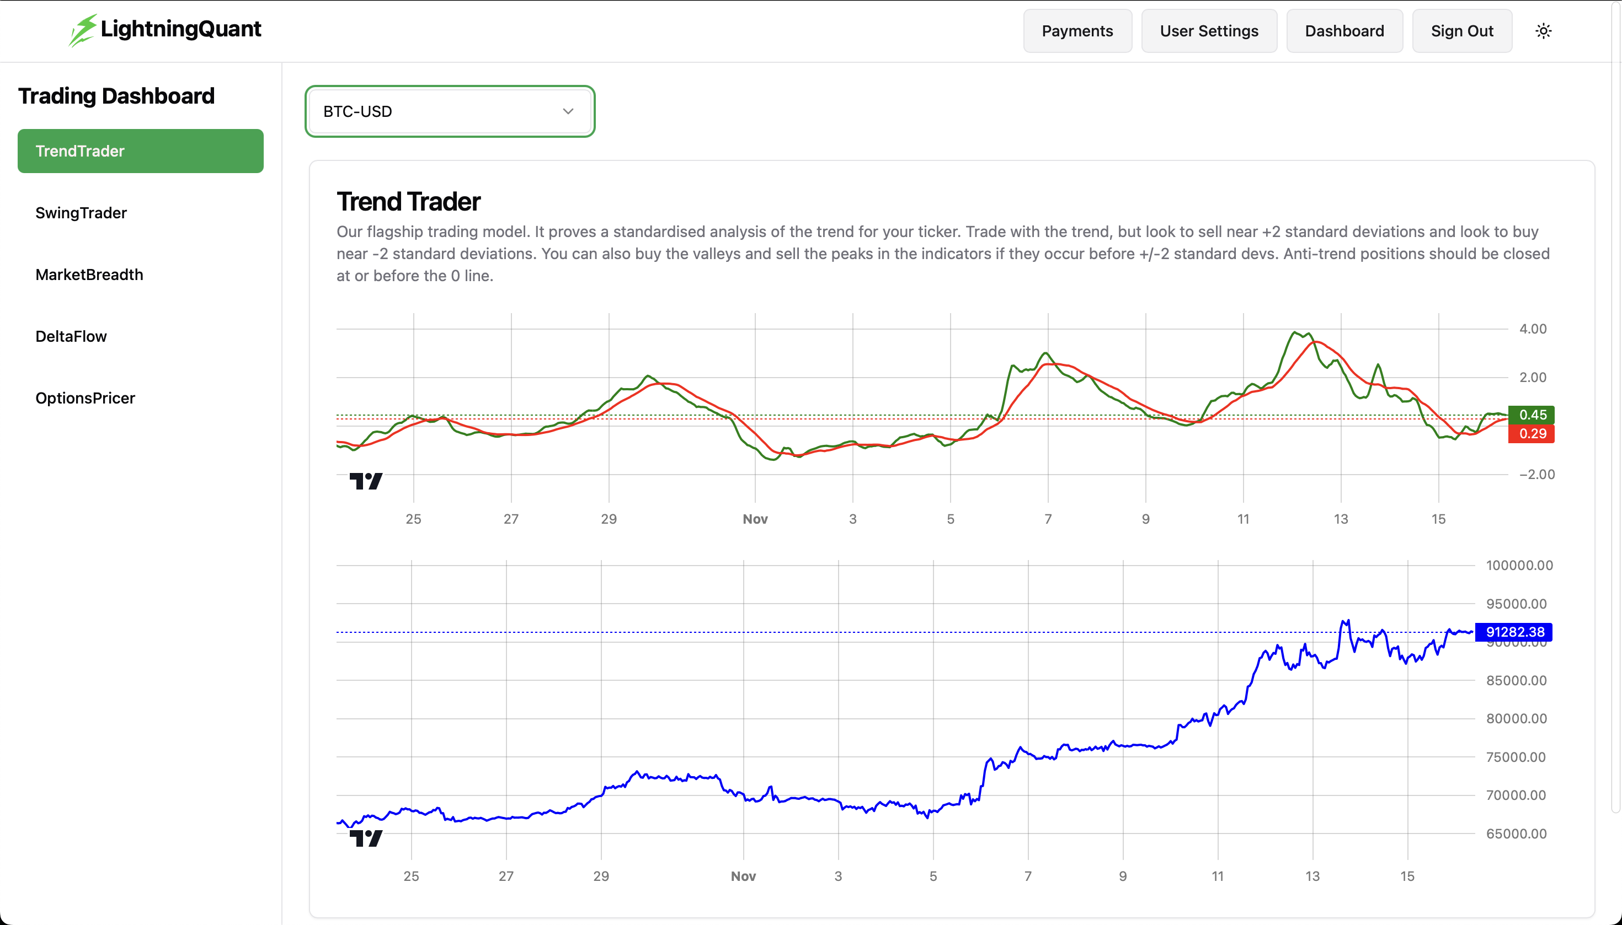Image resolution: width=1622 pixels, height=925 pixels.
Task: Click the 85000.00 price axis label
Action: [1516, 680]
